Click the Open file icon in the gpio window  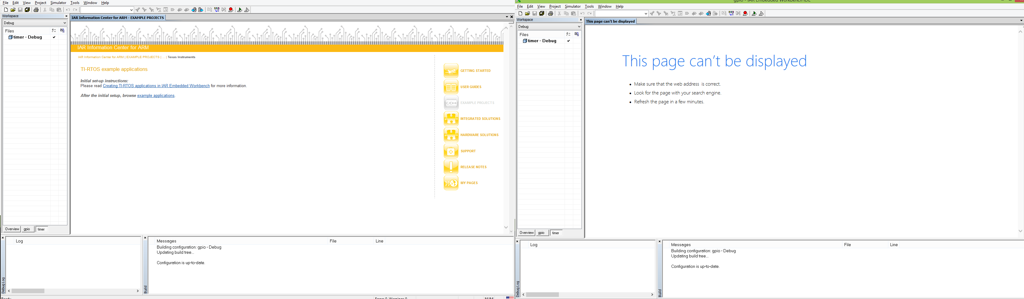(x=528, y=13)
